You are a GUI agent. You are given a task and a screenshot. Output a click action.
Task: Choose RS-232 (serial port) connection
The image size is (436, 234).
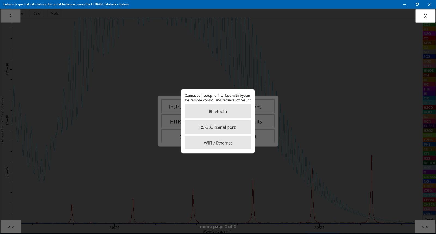tap(218, 127)
